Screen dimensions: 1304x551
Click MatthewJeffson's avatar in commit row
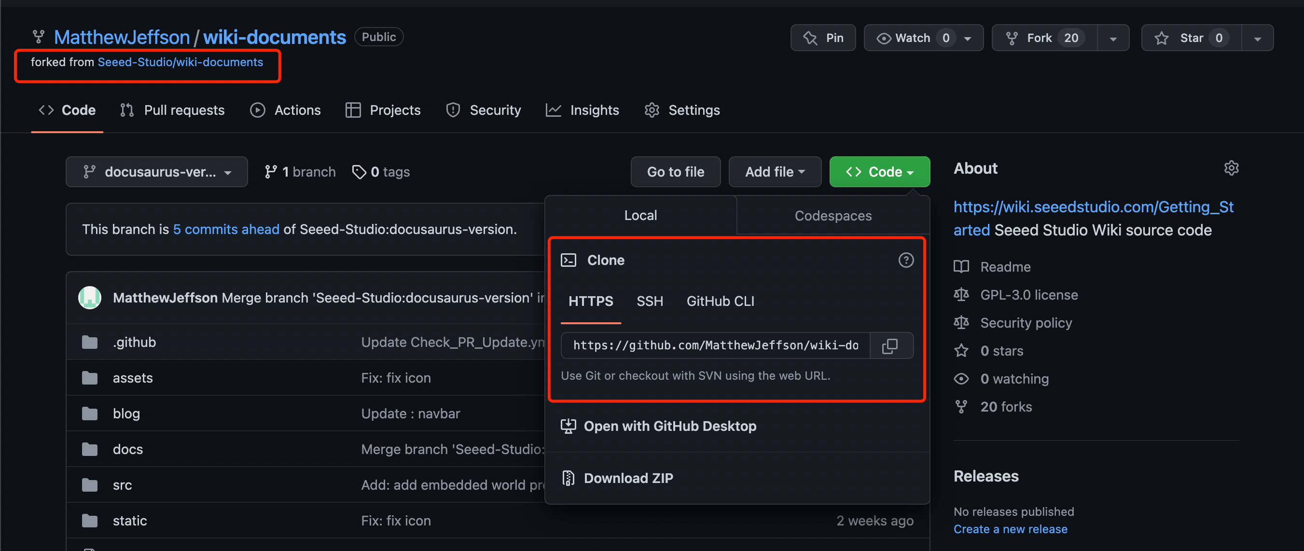tap(90, 298)
